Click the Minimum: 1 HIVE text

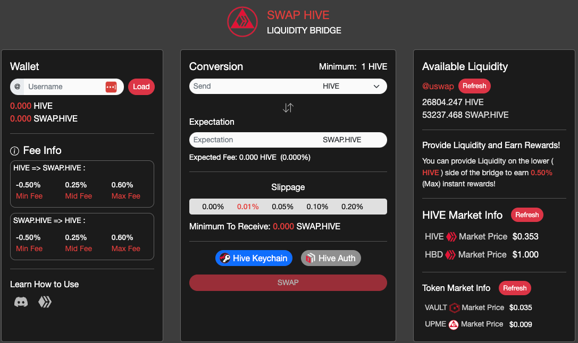pyautogui.click(x=353, y=66)
